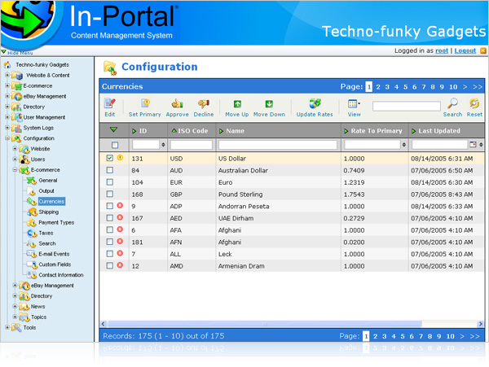Select the Search item under E-commerce
489x367 pixels.
[x=47, y=243]
